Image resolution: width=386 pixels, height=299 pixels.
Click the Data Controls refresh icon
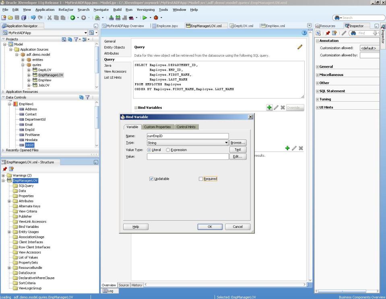click(x=81, y=97)
